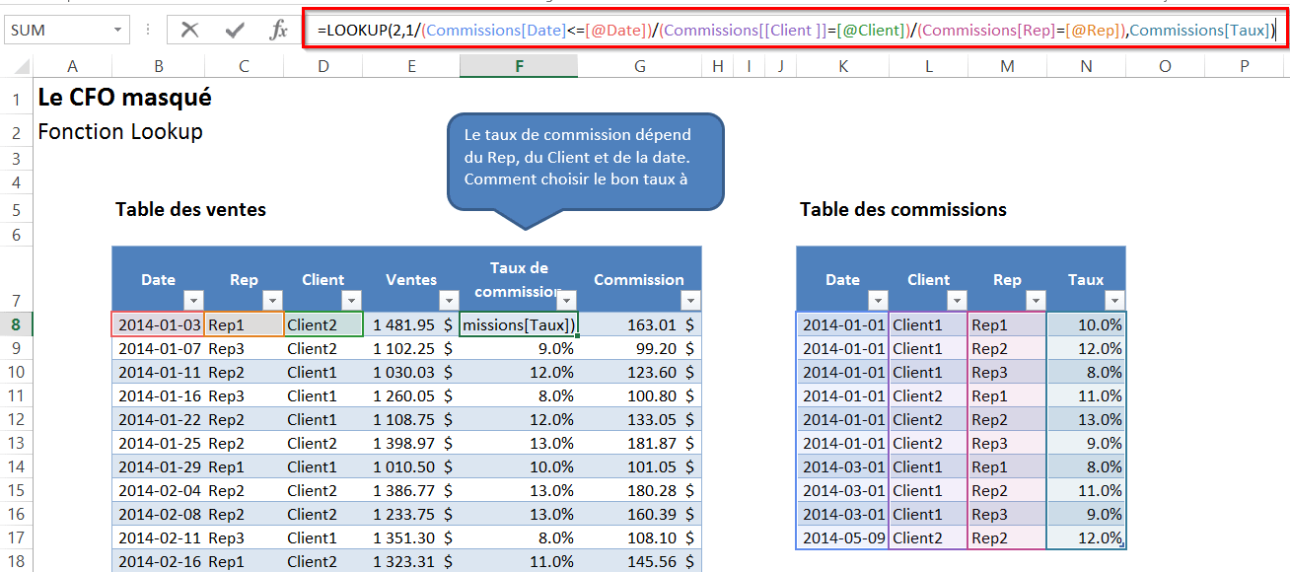Viewport: 1290px width, 572px height.
Task: Open the Taux filter in the commissions table
Action: 1114,301
